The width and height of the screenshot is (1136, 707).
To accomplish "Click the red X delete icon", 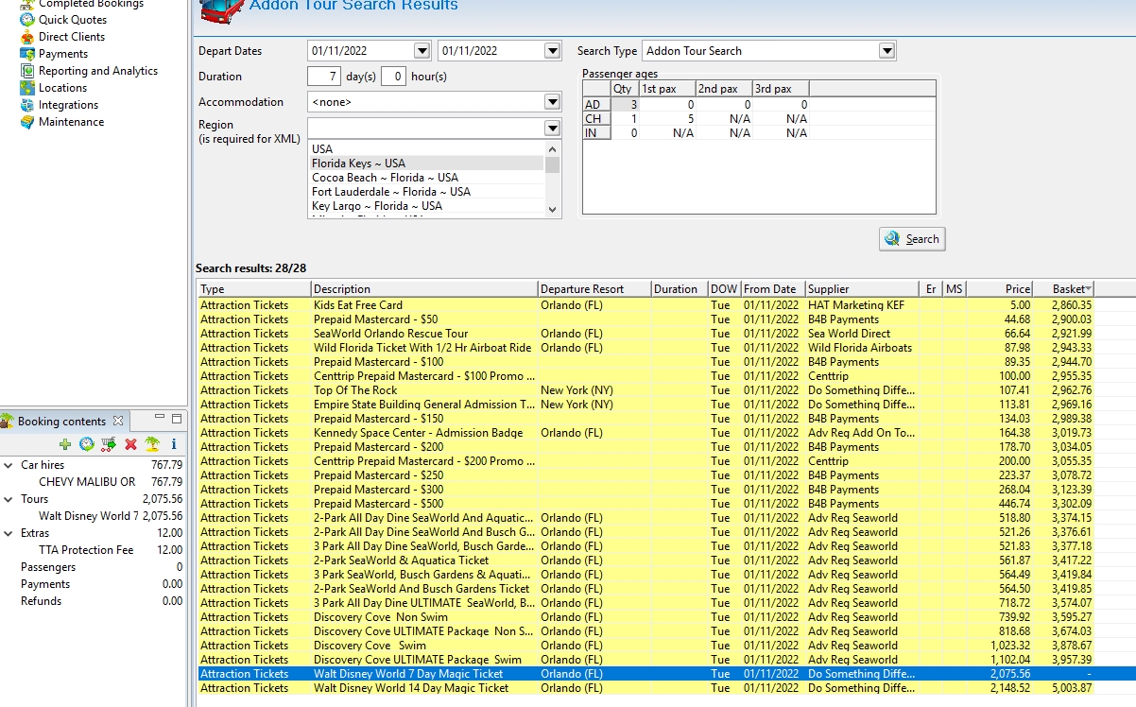I will (x=130, y=443).
